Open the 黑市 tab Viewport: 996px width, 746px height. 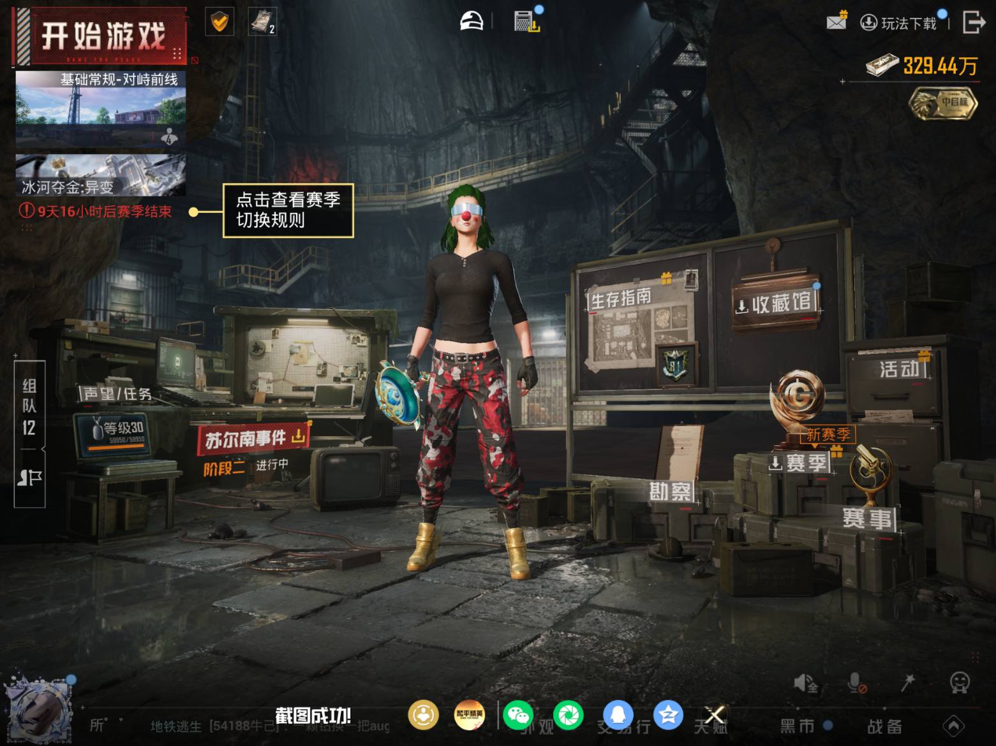point(798,726)
